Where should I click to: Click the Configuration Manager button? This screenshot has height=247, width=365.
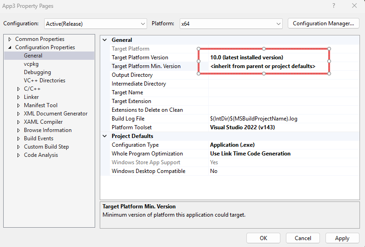click(323, 23)
